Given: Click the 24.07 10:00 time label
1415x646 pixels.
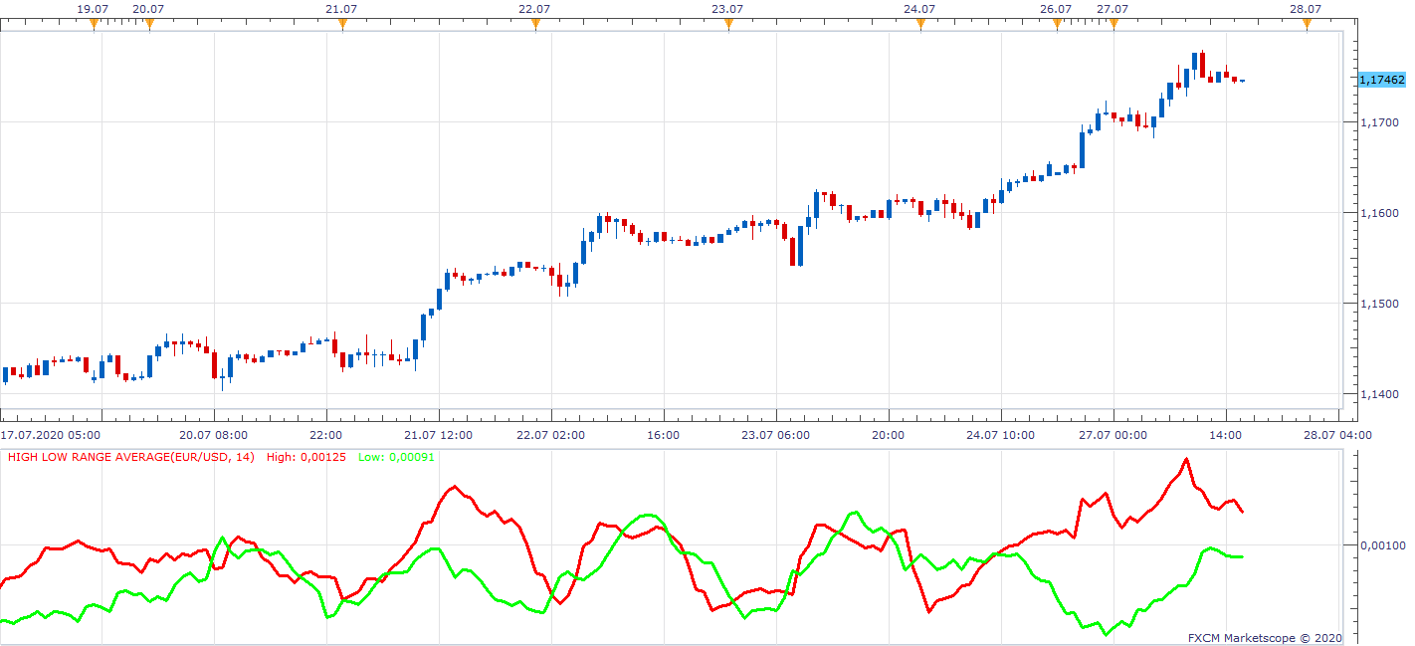Looking at the screenshot, I should coord(1000,435).
